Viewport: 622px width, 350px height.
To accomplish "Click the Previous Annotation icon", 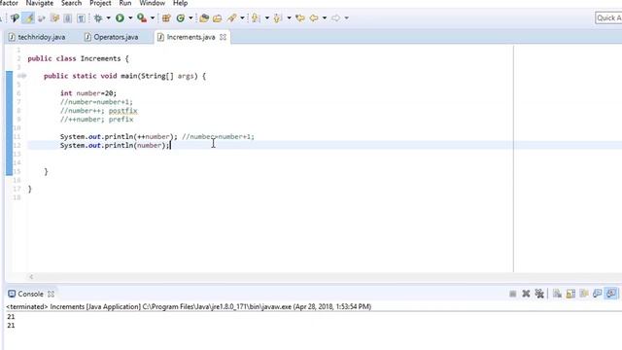I will coord(277,17).
